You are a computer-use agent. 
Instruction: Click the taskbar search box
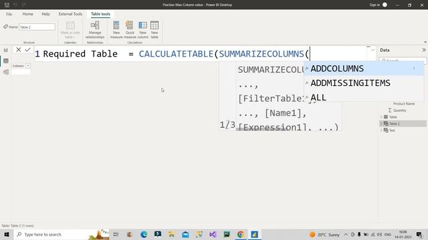click(62, 234)
